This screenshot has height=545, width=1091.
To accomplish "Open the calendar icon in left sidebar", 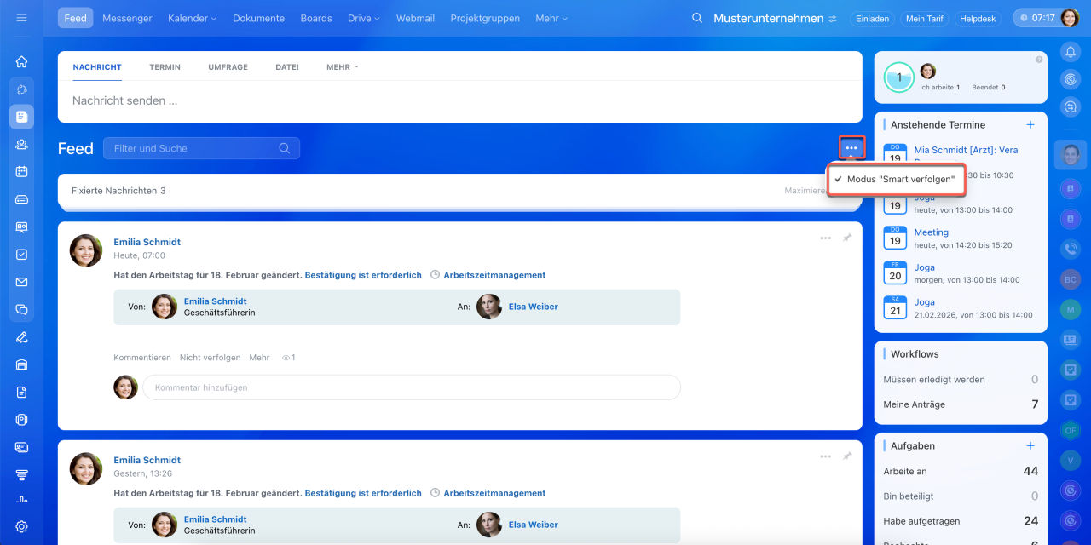I will click(x=21, y=171).
